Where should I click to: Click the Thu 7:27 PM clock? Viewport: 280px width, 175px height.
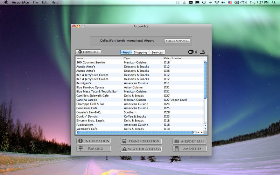coord(259,2)
